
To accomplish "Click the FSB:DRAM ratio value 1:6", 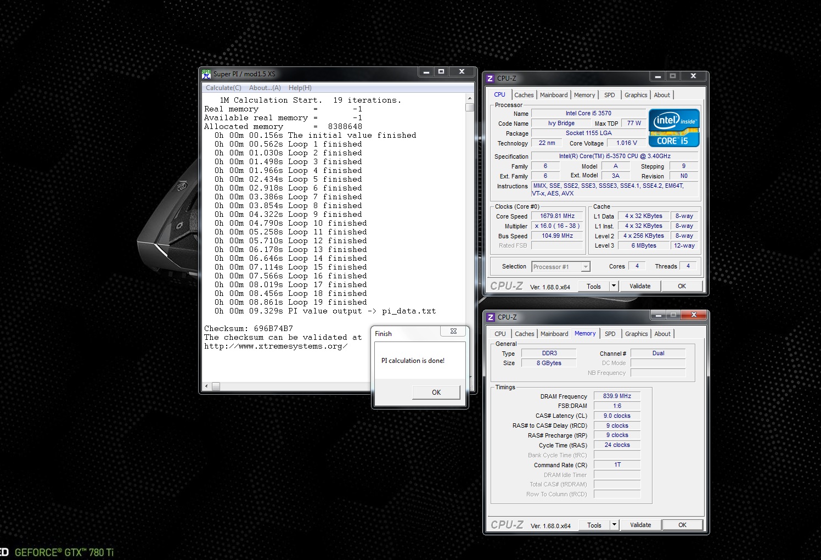I will click(617, 406).
